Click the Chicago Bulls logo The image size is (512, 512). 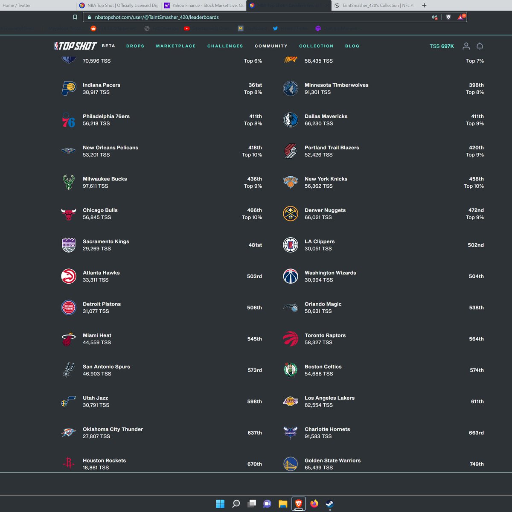(69, 214)
